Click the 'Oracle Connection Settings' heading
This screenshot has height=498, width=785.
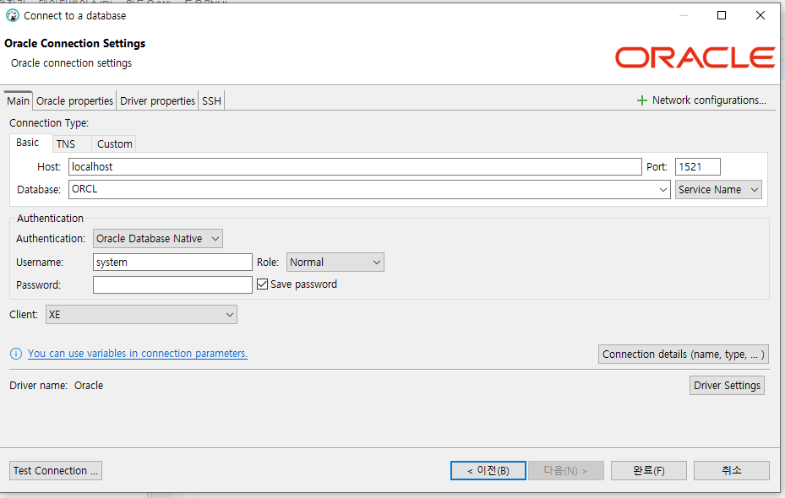[74, 44]
